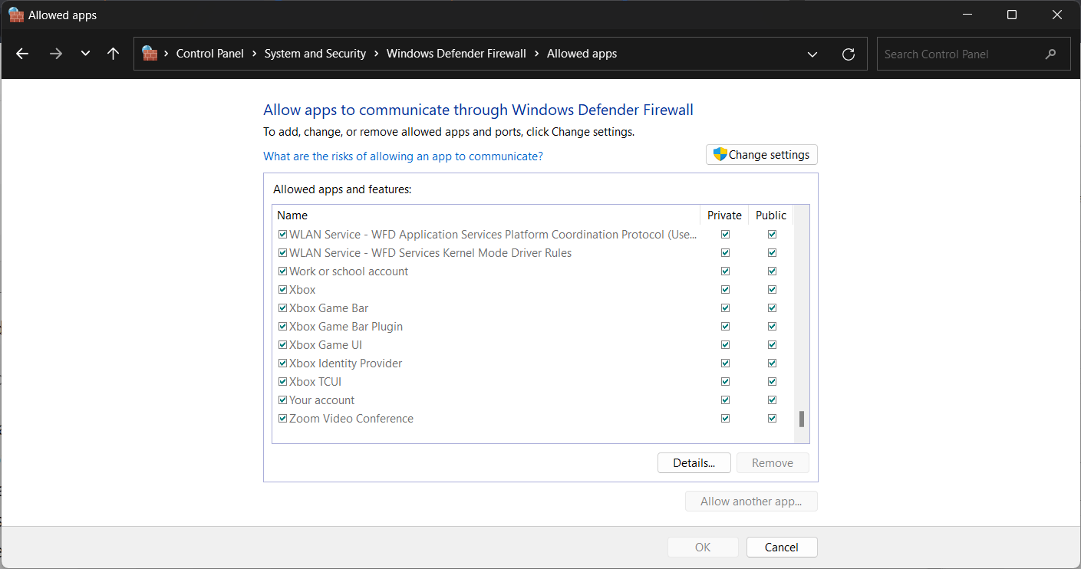Toggle Private checkbox for WLAN Kernel Mode Driver Rules

coord(725,253)
